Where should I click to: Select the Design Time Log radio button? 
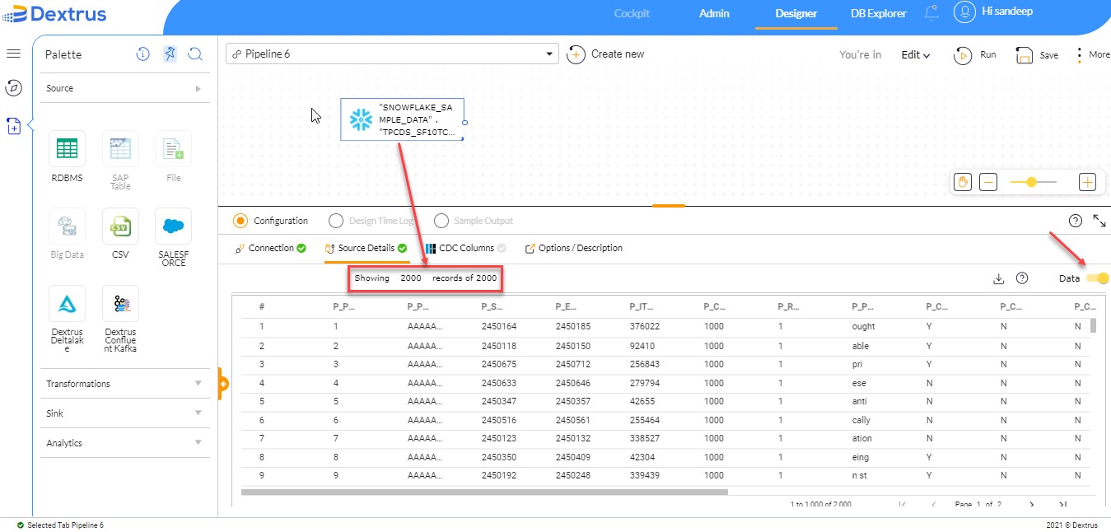(335, 221)
